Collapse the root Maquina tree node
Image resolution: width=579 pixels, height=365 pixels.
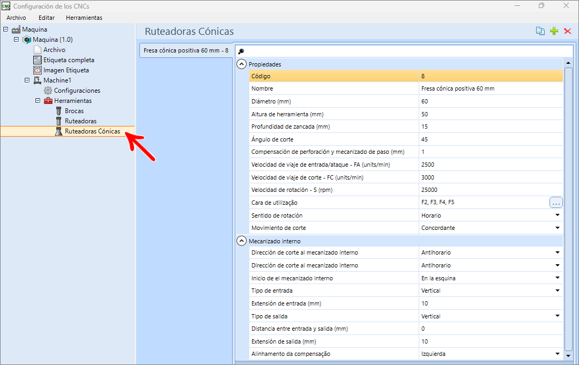5,29
